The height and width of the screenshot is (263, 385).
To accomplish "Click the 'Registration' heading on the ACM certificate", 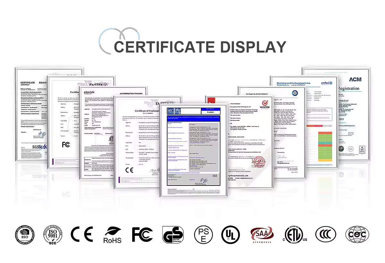I will point(349,88).
